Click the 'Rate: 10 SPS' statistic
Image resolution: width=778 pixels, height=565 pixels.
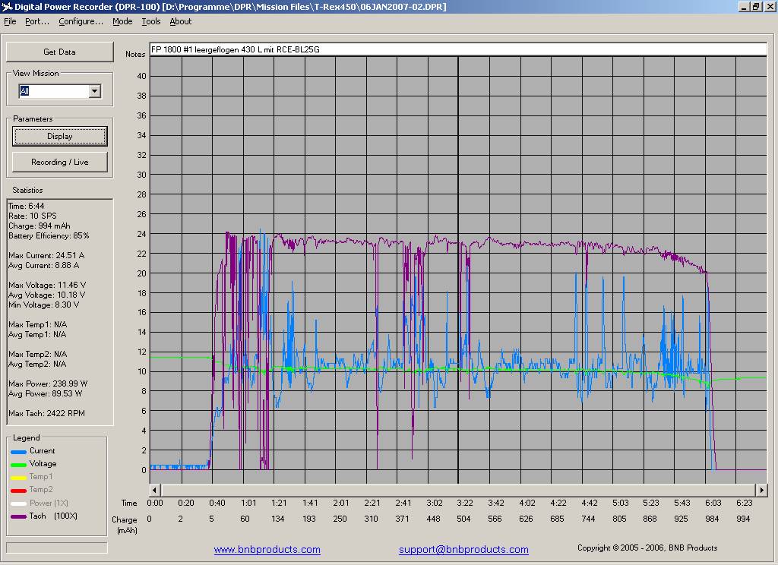click(x=32, y=216)
